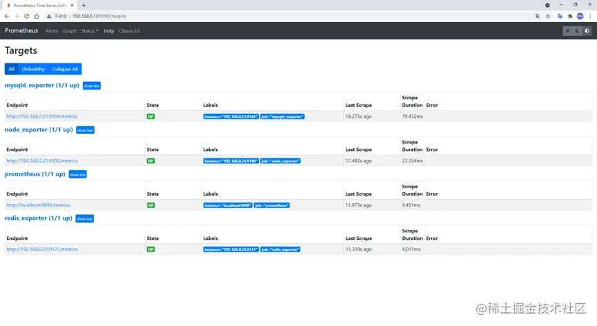Click the UP badge for redis_exporter

pyautogui.click(x=150, y=249)
